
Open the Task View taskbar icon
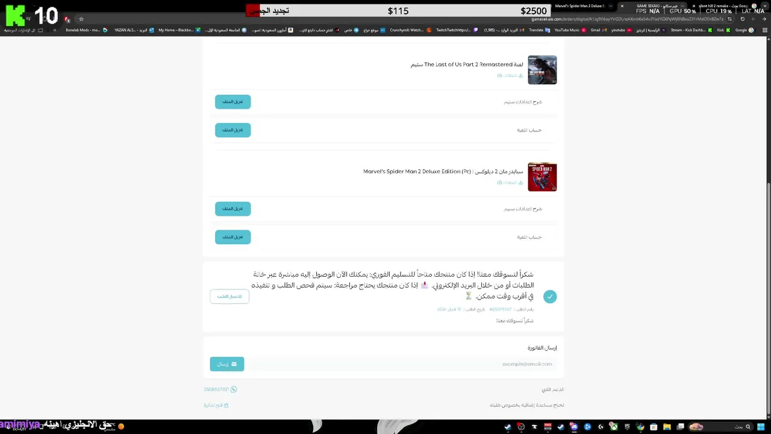[x=680, y=427]
